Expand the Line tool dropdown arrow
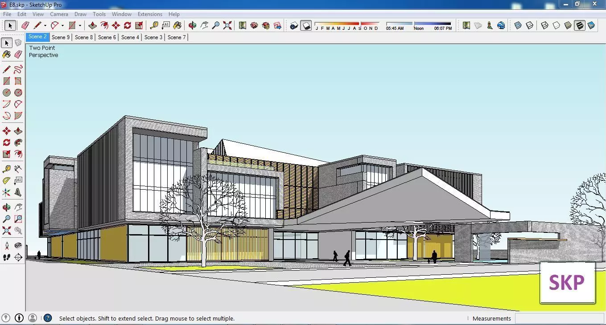Screen dimensions: 606x325 (x=45, y=26)
